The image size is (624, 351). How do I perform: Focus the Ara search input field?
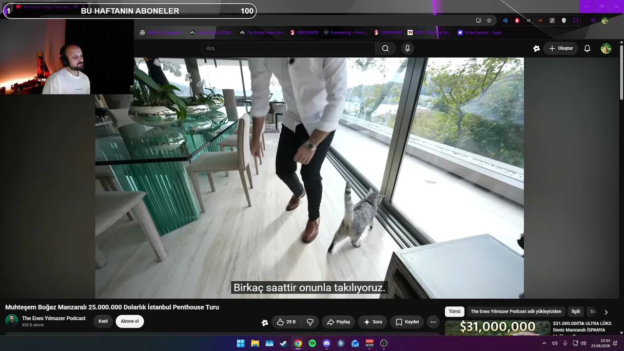click(288, 48)
